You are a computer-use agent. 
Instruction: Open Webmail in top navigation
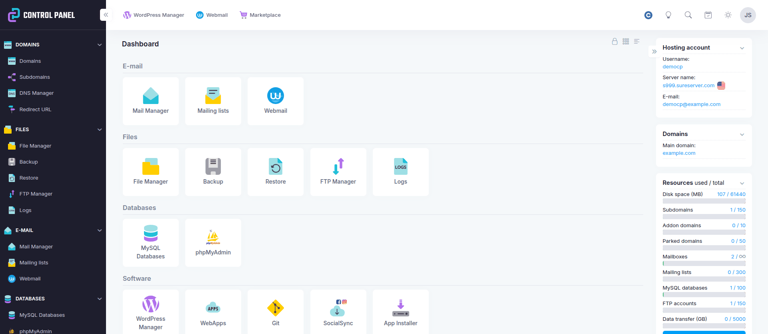click(x=212, y=15)
